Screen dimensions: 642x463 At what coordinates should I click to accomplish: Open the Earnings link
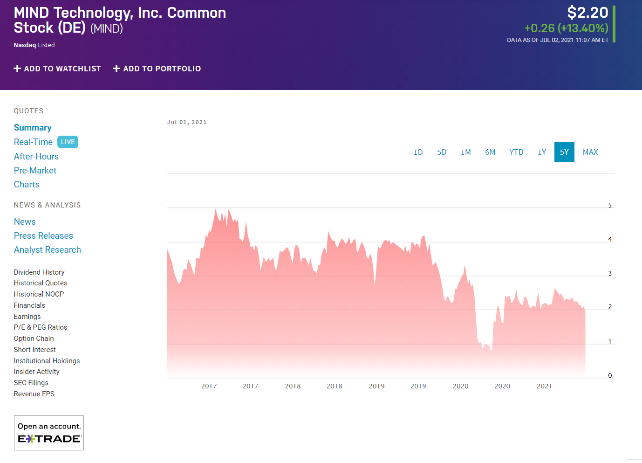coord(27,317)
